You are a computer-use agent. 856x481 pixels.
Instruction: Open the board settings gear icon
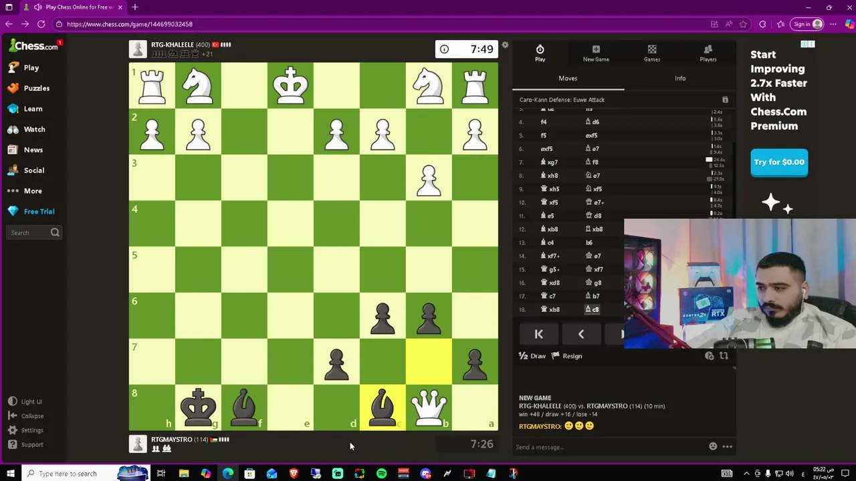[505, 45]
